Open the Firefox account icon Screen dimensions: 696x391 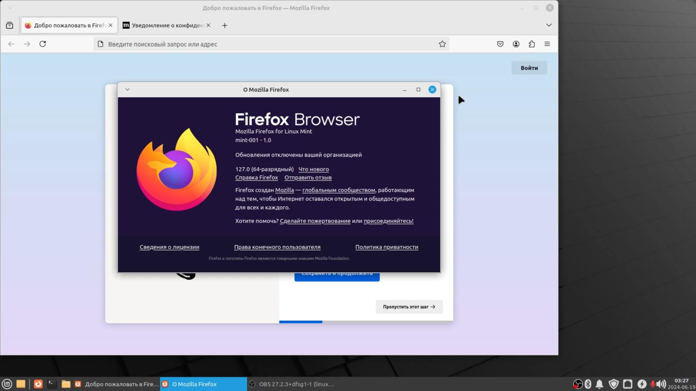tap(516, 44)
